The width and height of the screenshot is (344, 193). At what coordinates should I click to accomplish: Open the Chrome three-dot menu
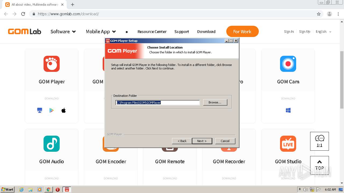point(338,14)
